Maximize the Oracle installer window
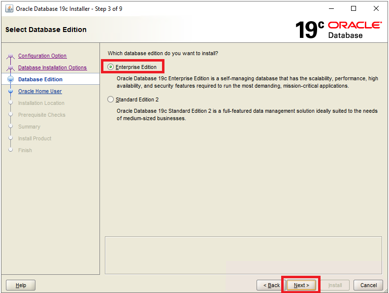 pyautogui.click(x=354, y=9)
